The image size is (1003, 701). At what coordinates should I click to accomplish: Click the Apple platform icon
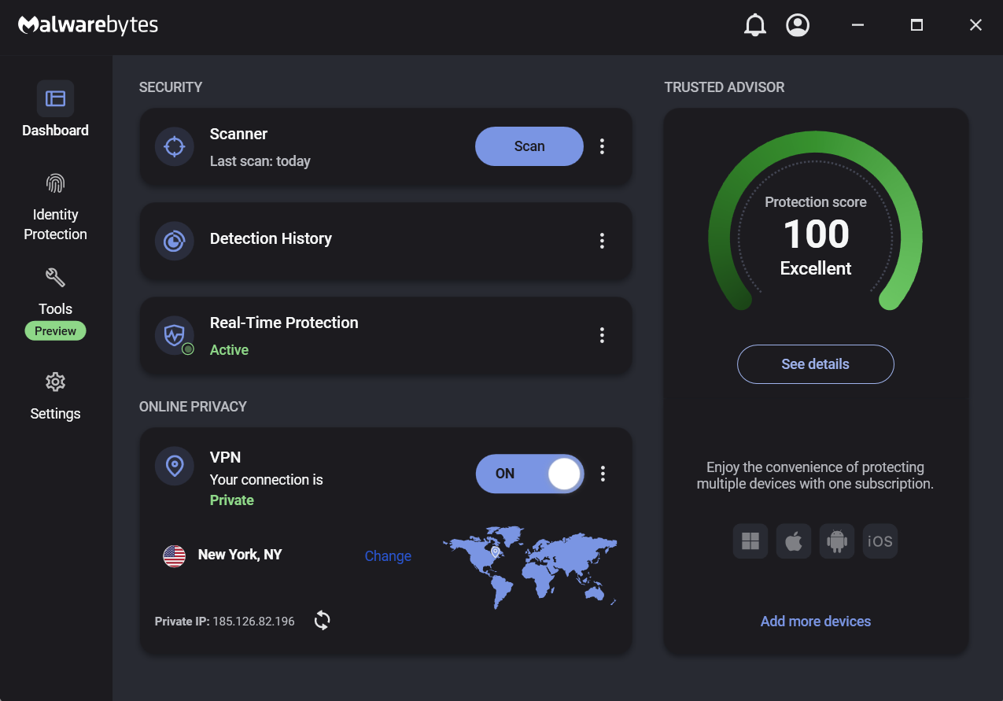coord(794,541)
